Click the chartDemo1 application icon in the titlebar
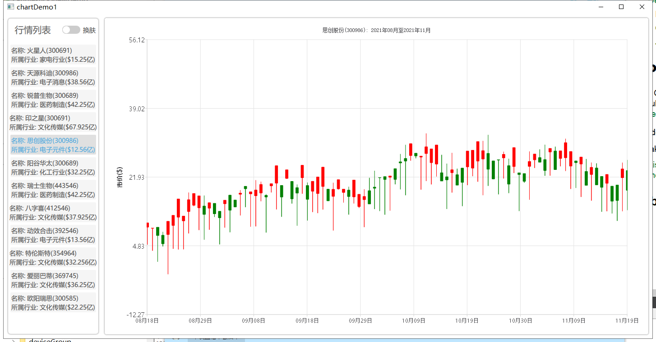The height and width of the screenshot is (342, 656). [x=11, y=7]
